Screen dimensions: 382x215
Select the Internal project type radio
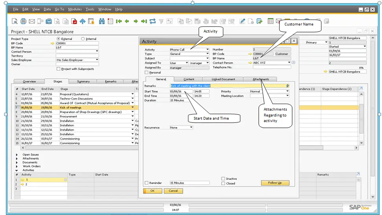pos(83,39)
